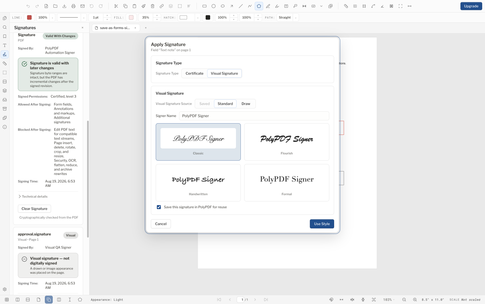
Task: Select the Polyline tool
Action: [250, 6]
